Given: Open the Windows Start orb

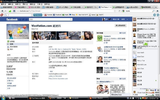Looking at the screenshot, I should point(3,98).
